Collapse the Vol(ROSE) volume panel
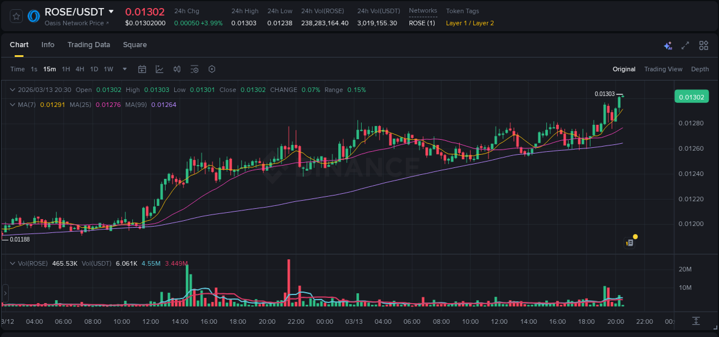Screen dimensions: 719x337 13,263
